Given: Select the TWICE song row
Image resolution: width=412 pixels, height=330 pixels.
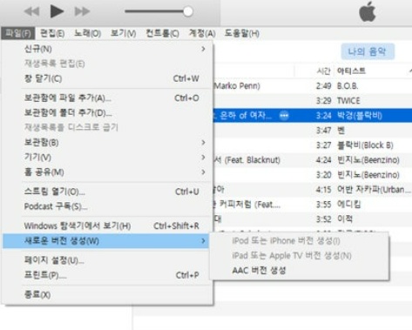Looking at the screenshot, I should point(313,101).
